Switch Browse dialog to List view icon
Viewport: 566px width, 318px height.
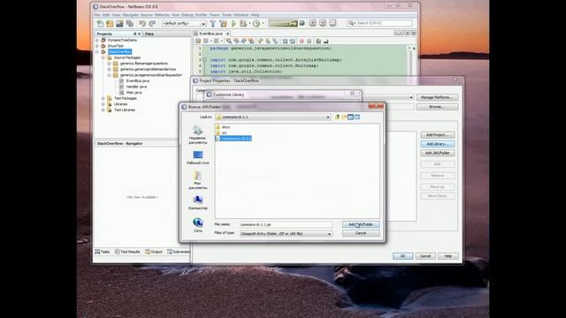(350, 117)
